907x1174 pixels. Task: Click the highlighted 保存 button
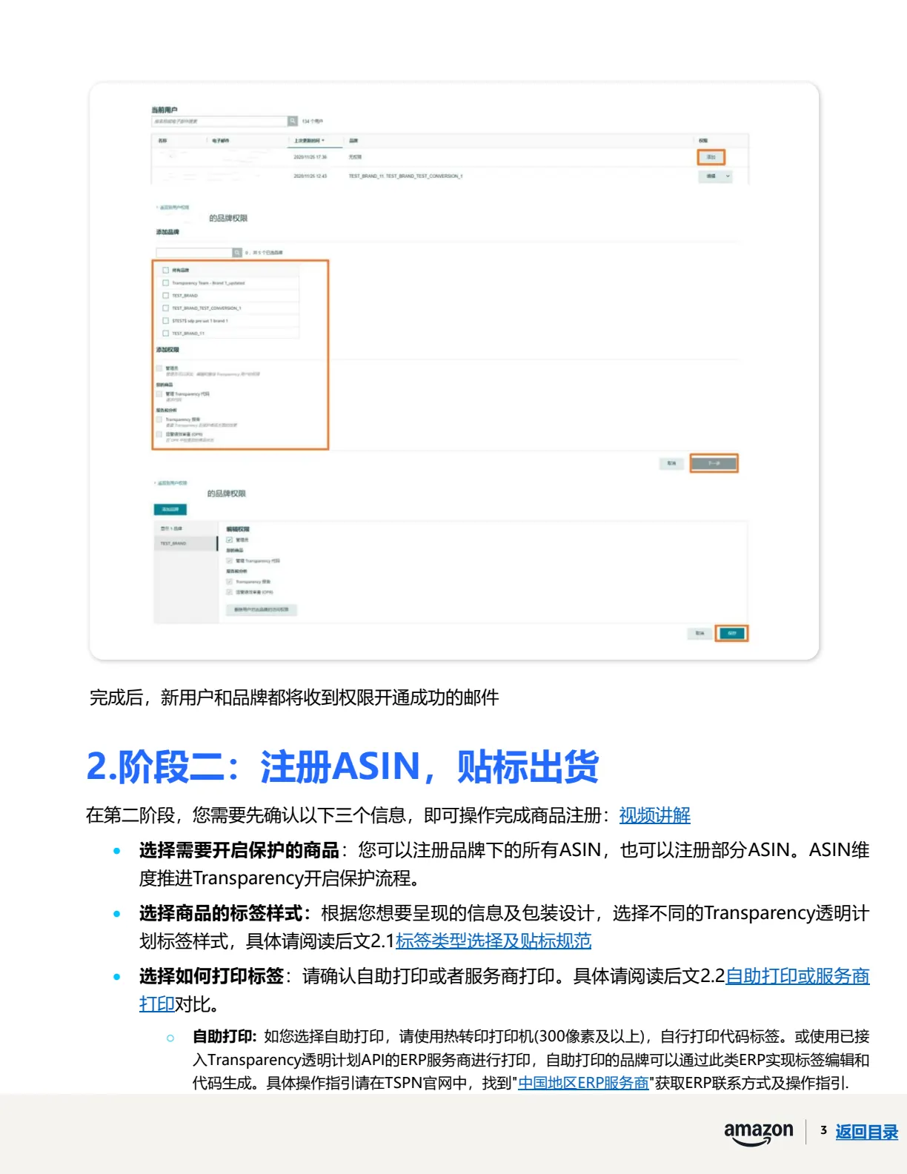[731, 633]
